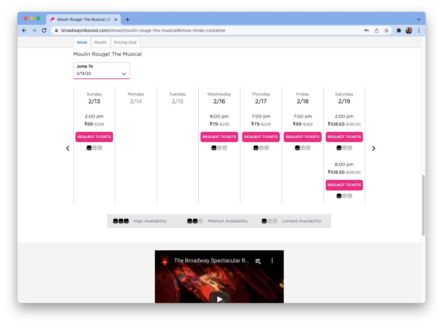Click the '8:00 pm' time under Saturday
This screenshot has height=326, width=443.
pyautogui.click(x=344, y=164)
